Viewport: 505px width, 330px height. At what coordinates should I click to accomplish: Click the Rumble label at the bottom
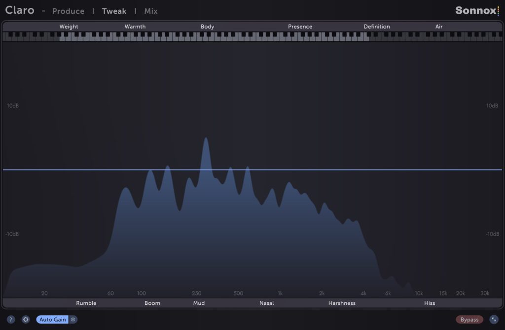[86, 303]
